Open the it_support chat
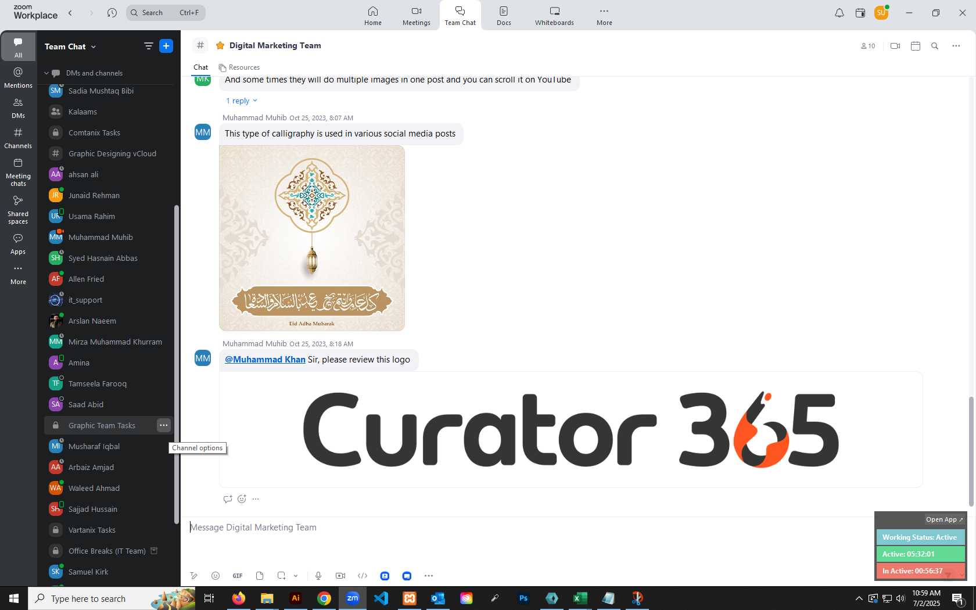The image size is (976, 610). click(x=109, y=300)
